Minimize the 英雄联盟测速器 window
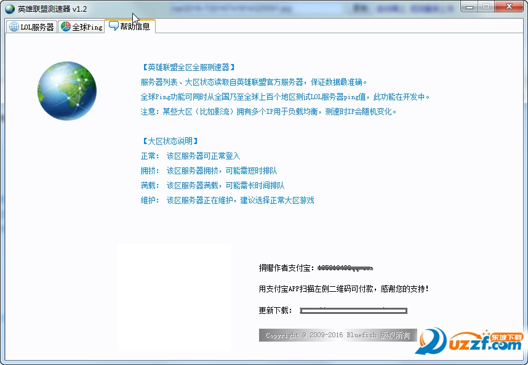Image resolution: width=528 pixels, height=365 pixels. [x=470, y=7]
